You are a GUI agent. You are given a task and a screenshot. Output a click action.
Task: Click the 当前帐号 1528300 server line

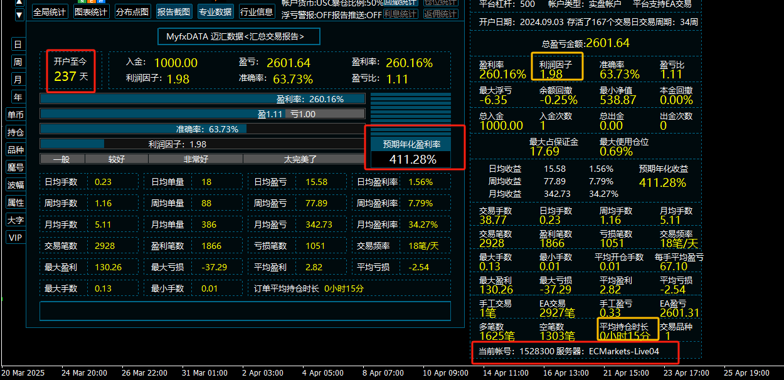pos(569,351)
